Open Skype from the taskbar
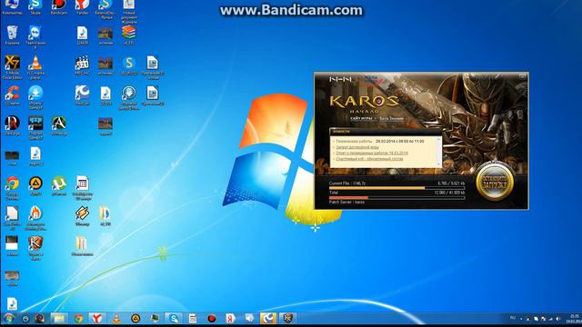This screenshot has height=327, width=582. pyautogui.click(x=174, y=319)
